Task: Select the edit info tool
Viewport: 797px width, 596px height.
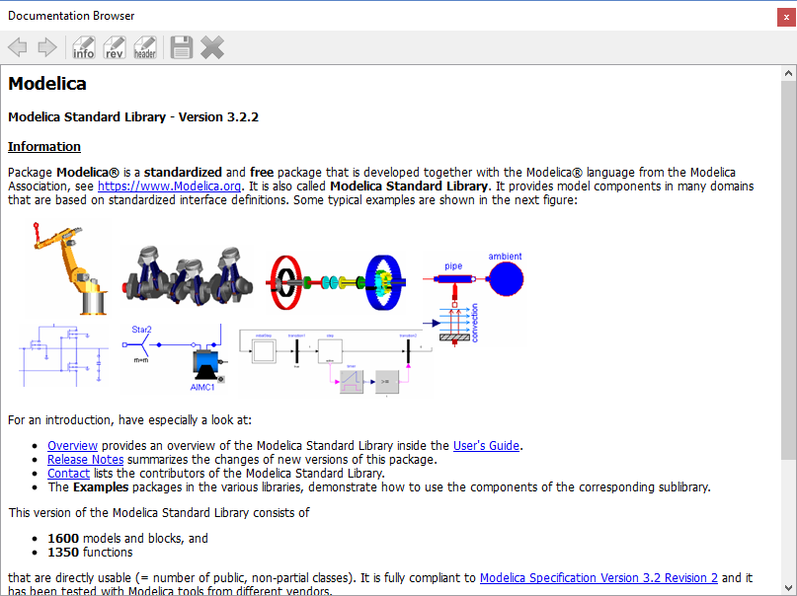Action: pyautogui.click(x=83, y=46)
